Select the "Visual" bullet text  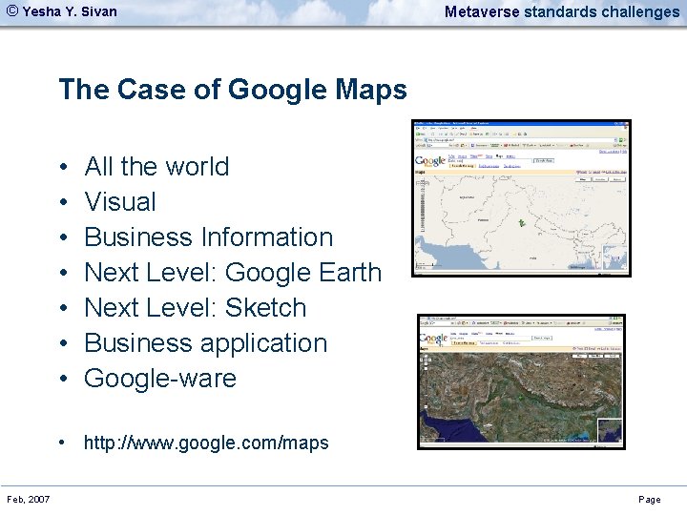click(120, 202)
